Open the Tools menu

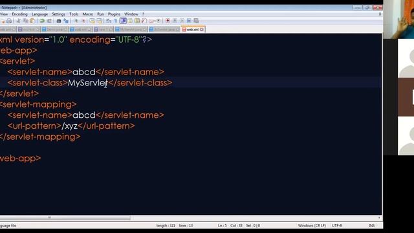click(x=74, y=14)
